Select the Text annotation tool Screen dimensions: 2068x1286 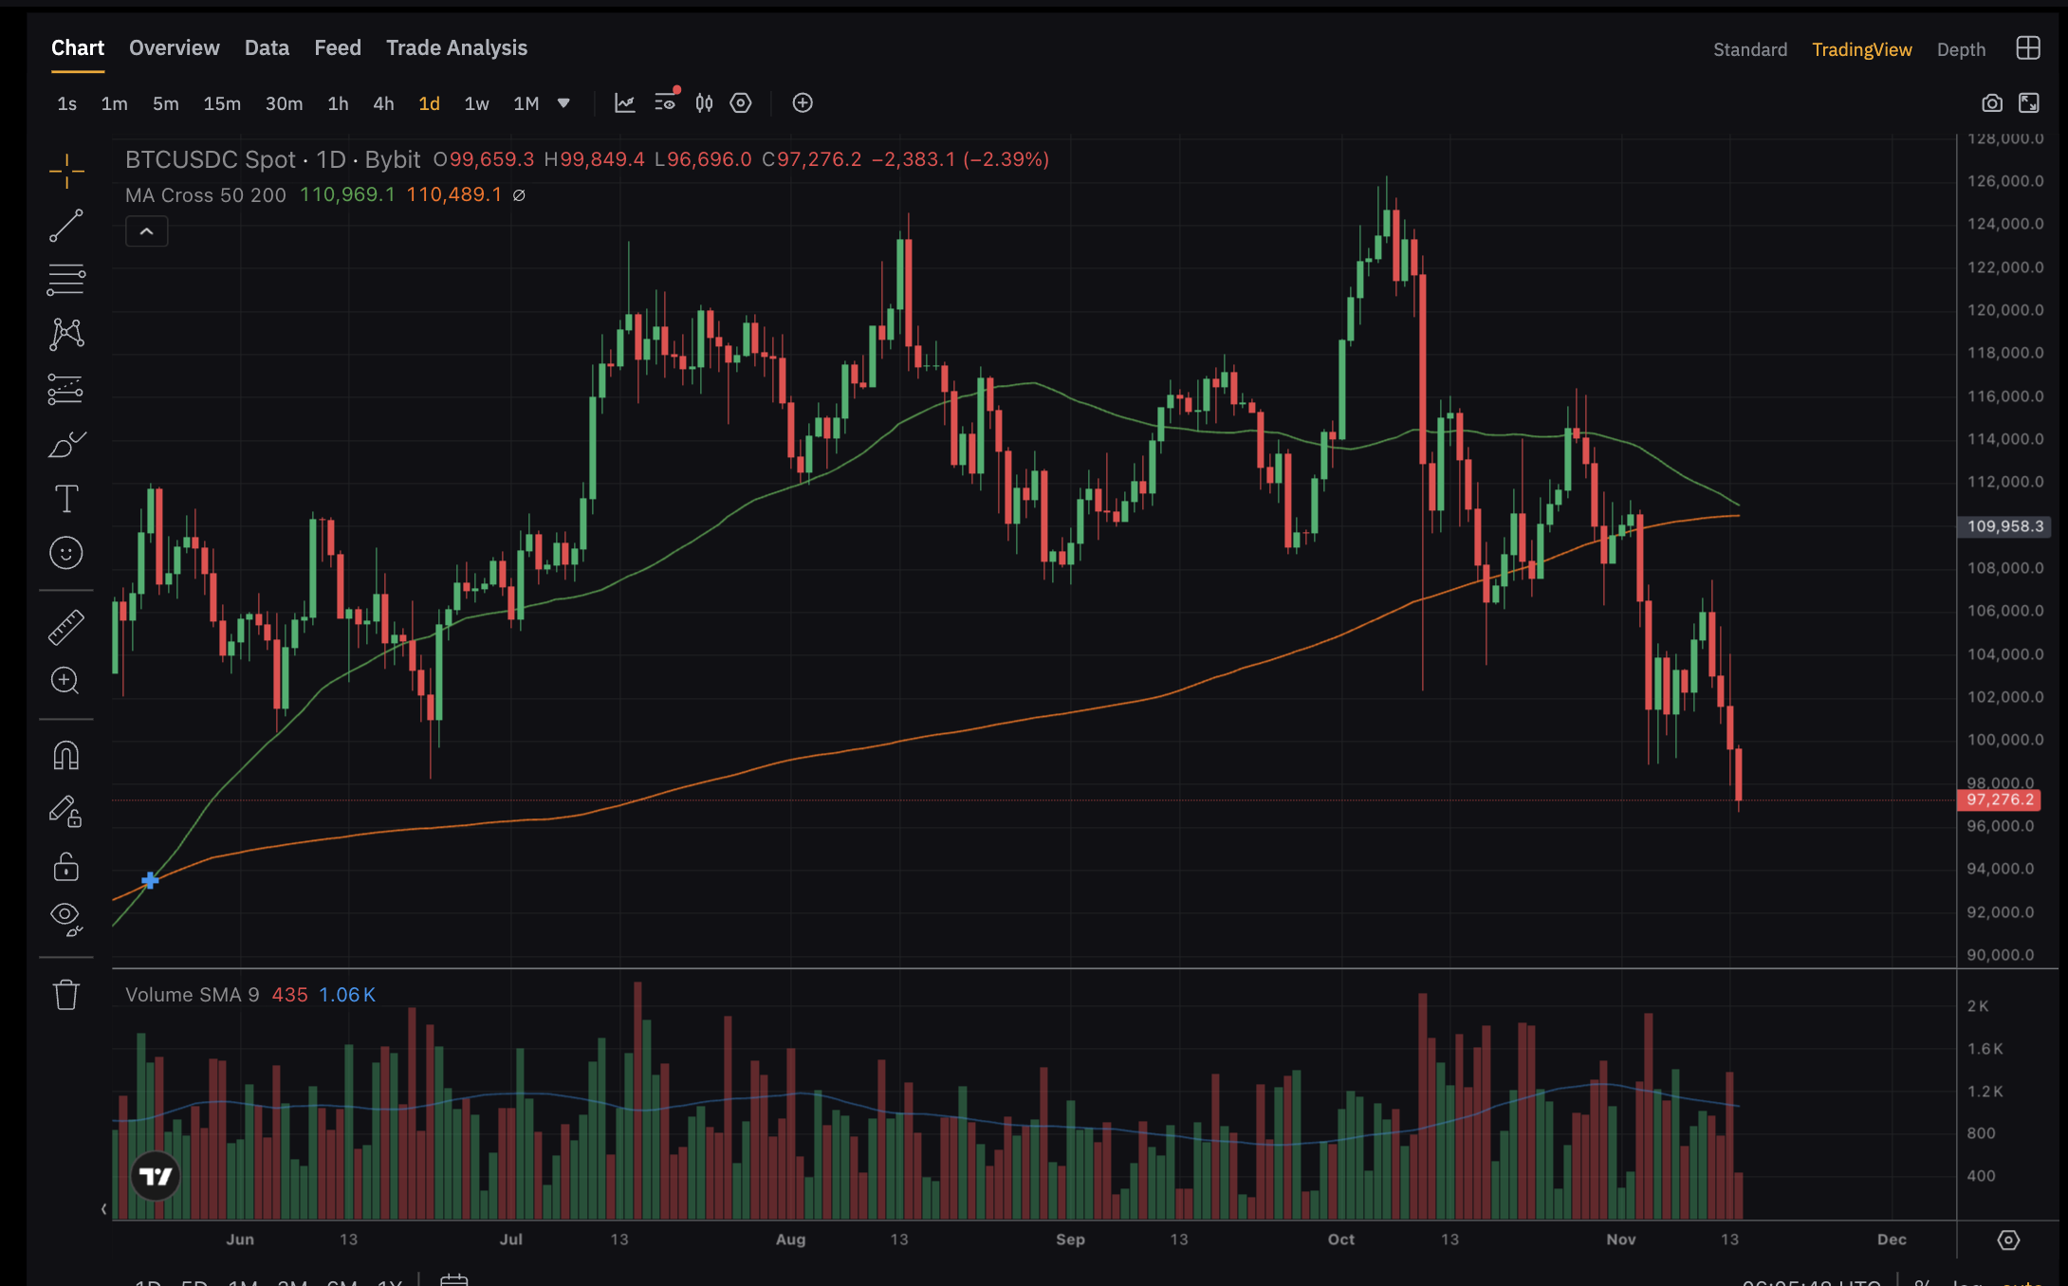coord(66,499)
